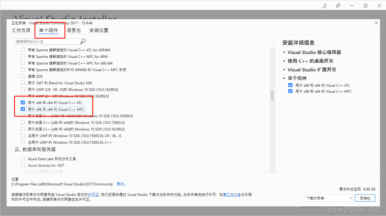Uncheck 用于 x86 和 x64 的 Visual C++ MFC in list
Image resolution: width=386 pixels, height=216 pixels.
[23, 109]
